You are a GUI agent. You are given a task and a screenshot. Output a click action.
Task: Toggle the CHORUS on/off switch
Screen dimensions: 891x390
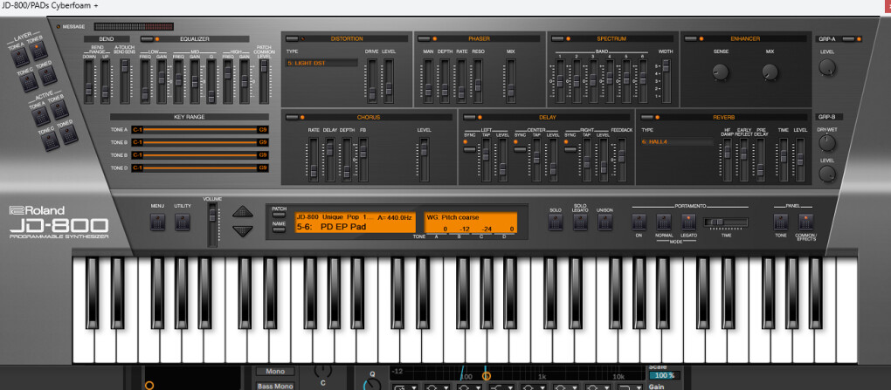pos(292,117)
